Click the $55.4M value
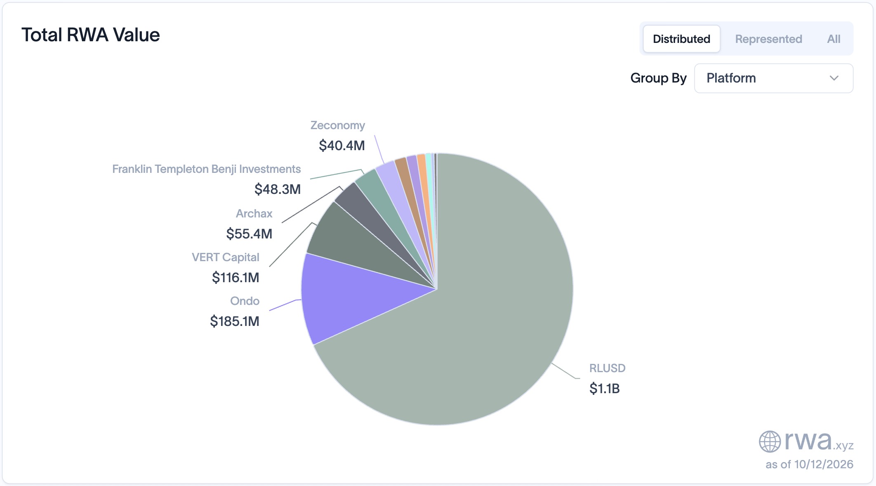The image size is (876, 486). tap(249, 234)
